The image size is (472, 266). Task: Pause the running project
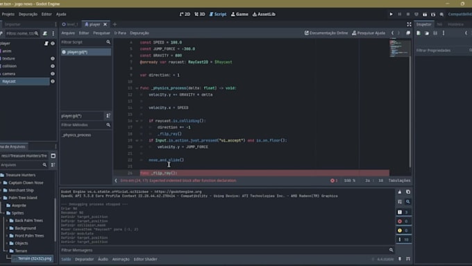click(x=399, y=14)
